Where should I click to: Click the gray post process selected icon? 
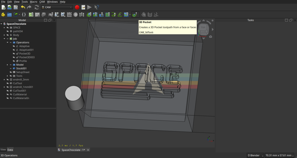[x=37, y=15]
